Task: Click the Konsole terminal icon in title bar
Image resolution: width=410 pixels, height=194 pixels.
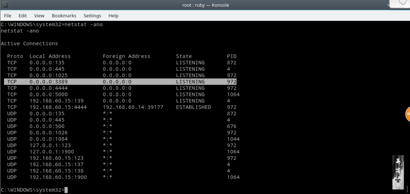Action: coord(5,5)
